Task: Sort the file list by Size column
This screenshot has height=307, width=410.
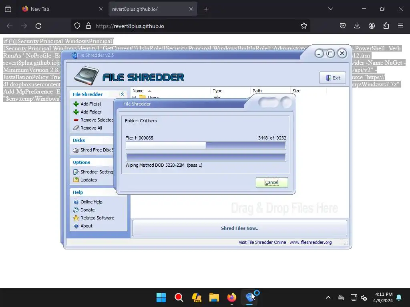Action: pos(309,91)
